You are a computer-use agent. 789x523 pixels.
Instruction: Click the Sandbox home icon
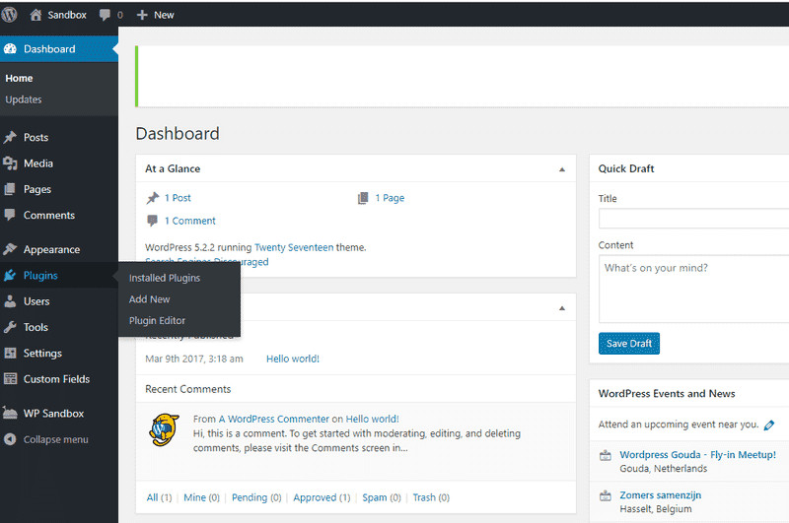pos(36,15)
